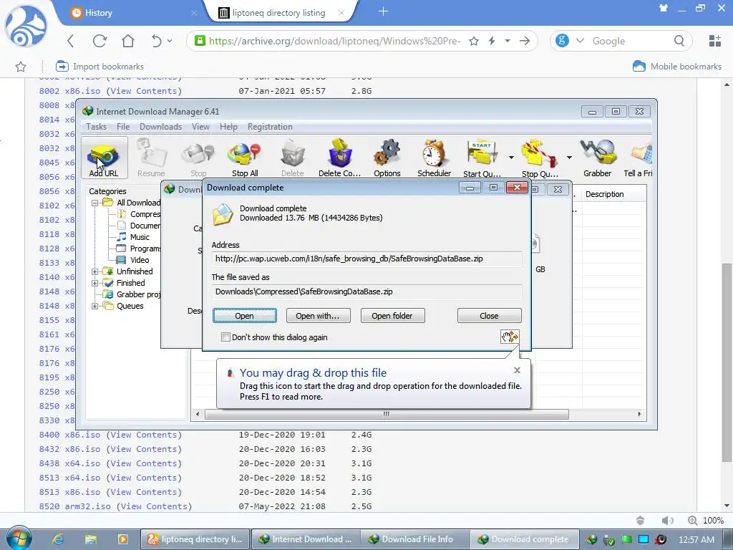Open Mobile bookmarks
Image resolution: width=733 pixels, height=550 pixels.
pos(677,67)
